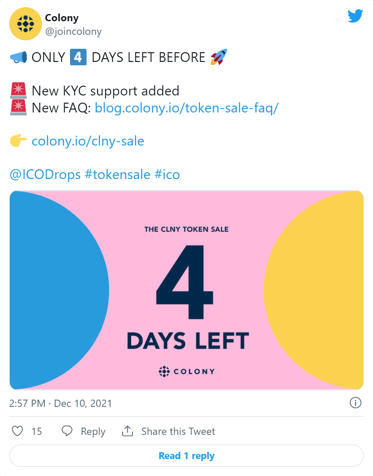The image size is (373, 476).
Task: Click the Read 1 reply button
Action: [187, 456]
